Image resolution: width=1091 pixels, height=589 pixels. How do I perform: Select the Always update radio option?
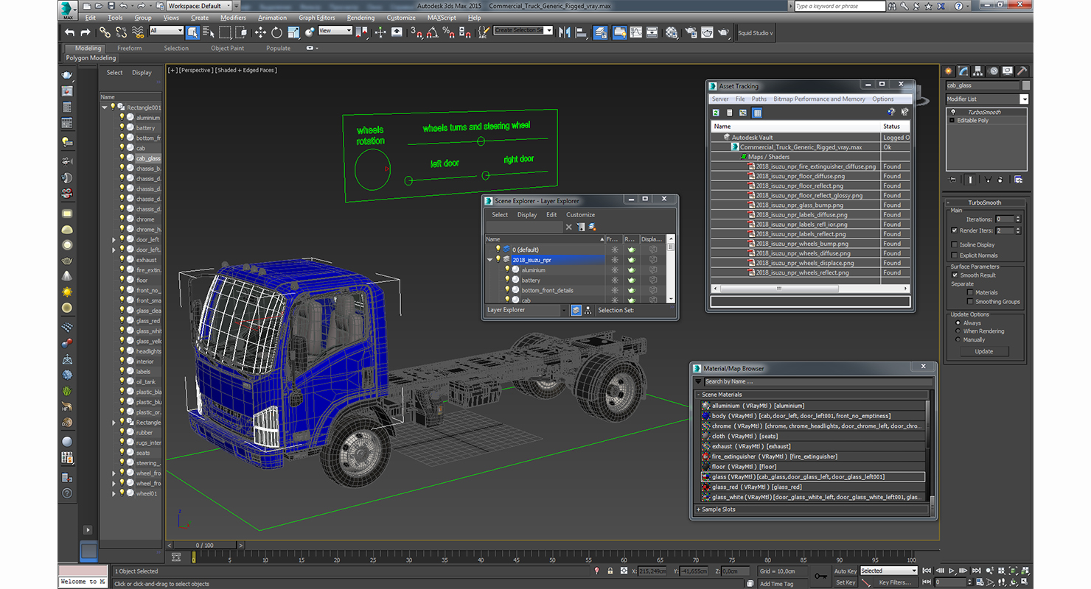[958, 322]
